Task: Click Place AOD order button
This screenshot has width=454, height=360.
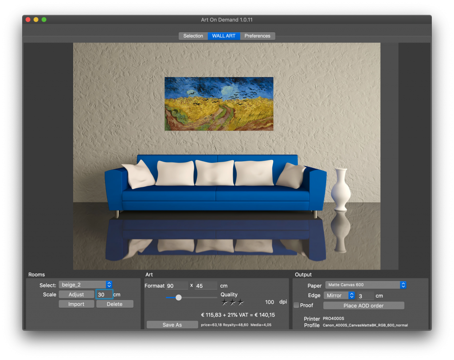Action: pyautogui.click(x=364, y=306)
